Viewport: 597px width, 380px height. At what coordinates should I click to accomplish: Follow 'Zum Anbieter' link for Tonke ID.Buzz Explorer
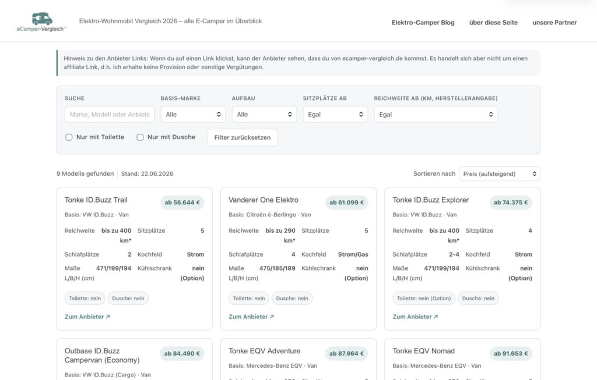(415, 317)
